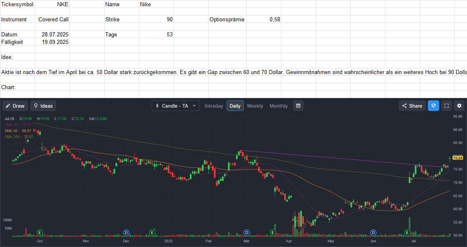Open the calendar date range icon
Image resolution: width=467 pixels, height=247 pixels.
point(298,106)
